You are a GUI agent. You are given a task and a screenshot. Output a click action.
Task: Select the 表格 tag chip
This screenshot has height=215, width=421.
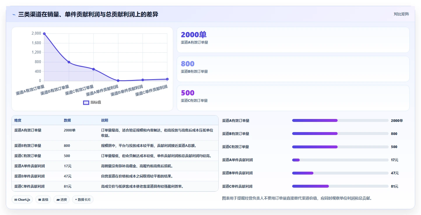pyautogui.click(x=43, y=200)
